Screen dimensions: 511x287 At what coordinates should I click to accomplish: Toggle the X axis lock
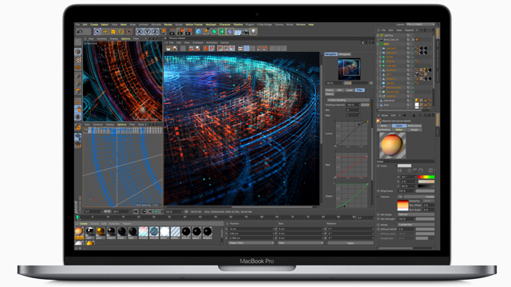(139, 32)
